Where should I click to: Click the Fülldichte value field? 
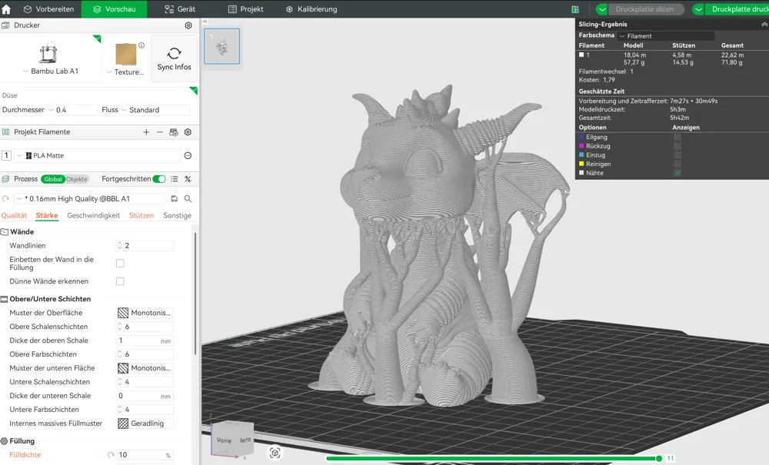(x=145, y=455)
